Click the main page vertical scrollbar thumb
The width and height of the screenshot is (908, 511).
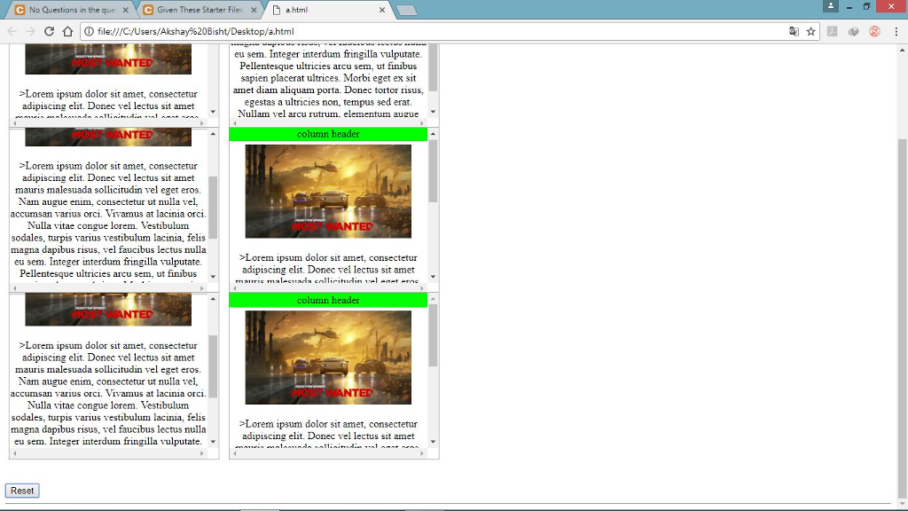pos(902,318)
